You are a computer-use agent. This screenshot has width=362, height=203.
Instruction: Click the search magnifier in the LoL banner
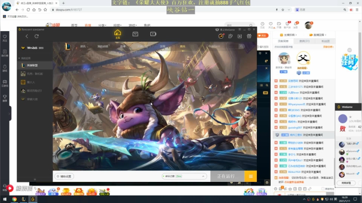241,46
